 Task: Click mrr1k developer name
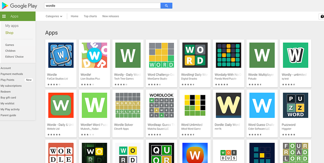click(218, 129)
